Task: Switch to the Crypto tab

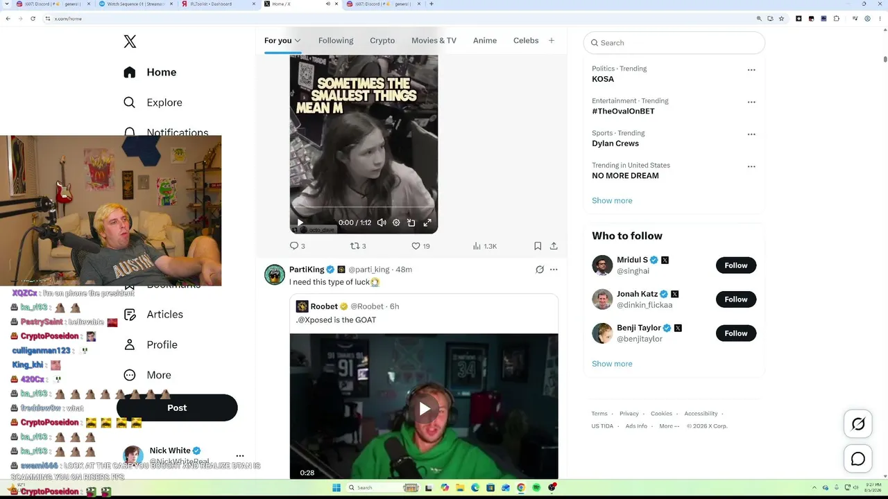Action: coord(382,41)
